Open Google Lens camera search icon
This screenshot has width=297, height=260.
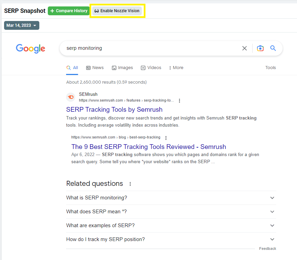point(260,48)
